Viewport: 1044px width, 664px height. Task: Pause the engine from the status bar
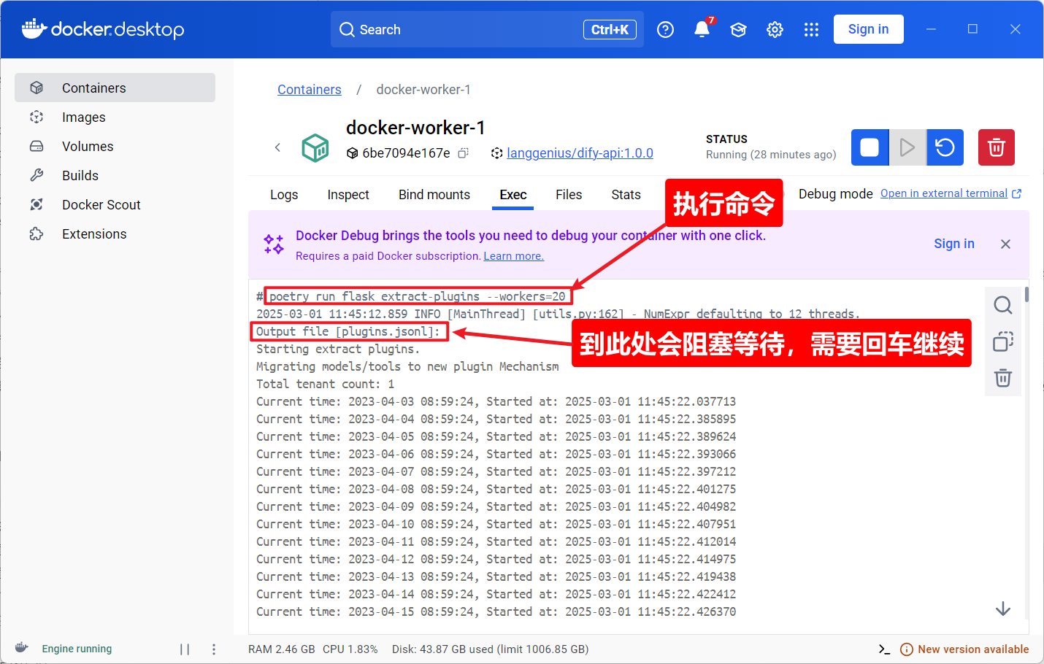pos(185,649)
